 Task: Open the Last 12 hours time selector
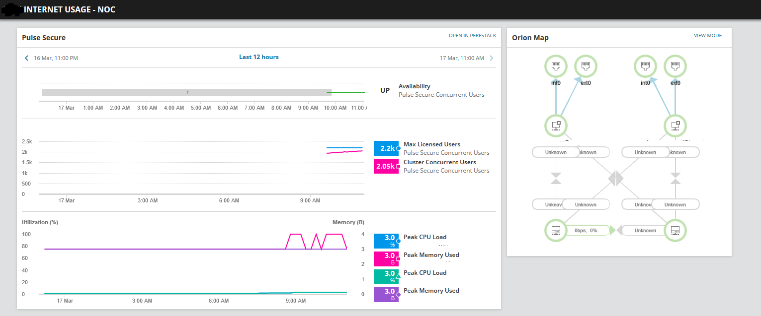259,57
